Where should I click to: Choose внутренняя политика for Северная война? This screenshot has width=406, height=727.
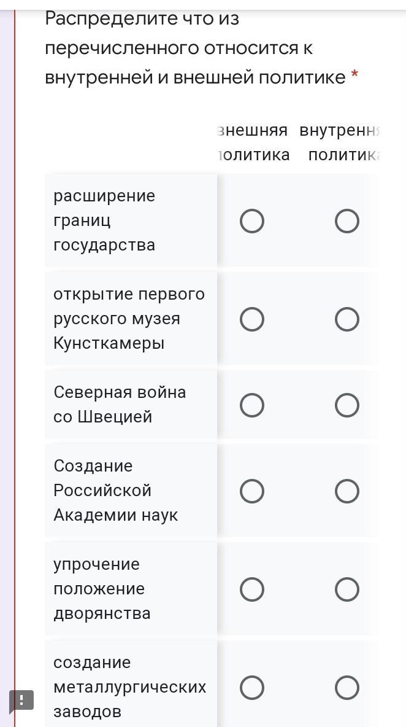pos(347,405)
